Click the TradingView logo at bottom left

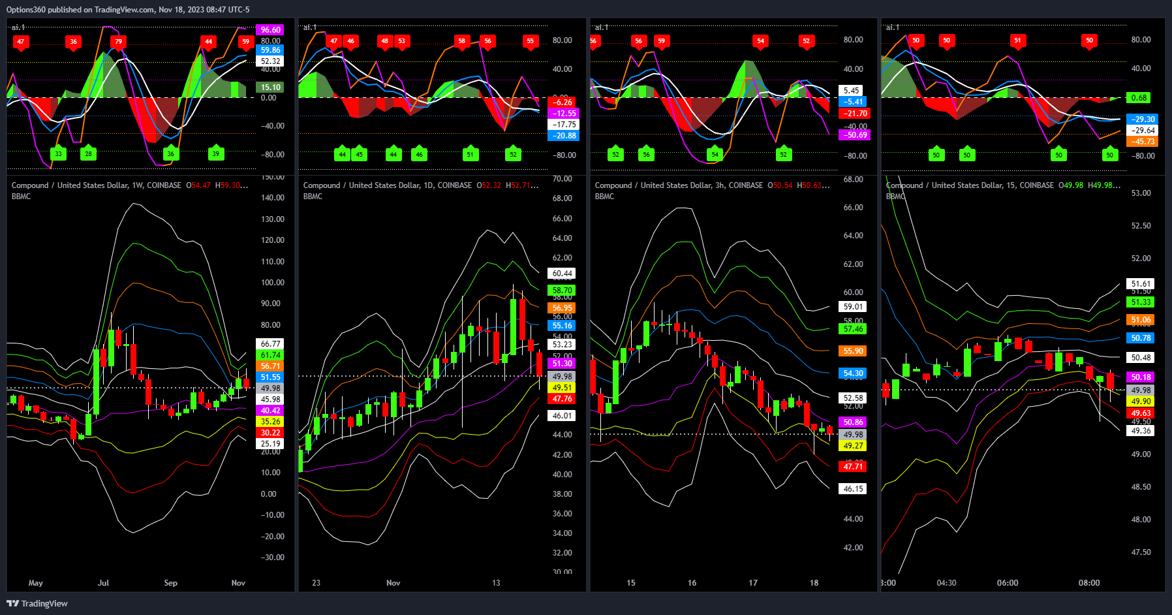click(37, 603)
